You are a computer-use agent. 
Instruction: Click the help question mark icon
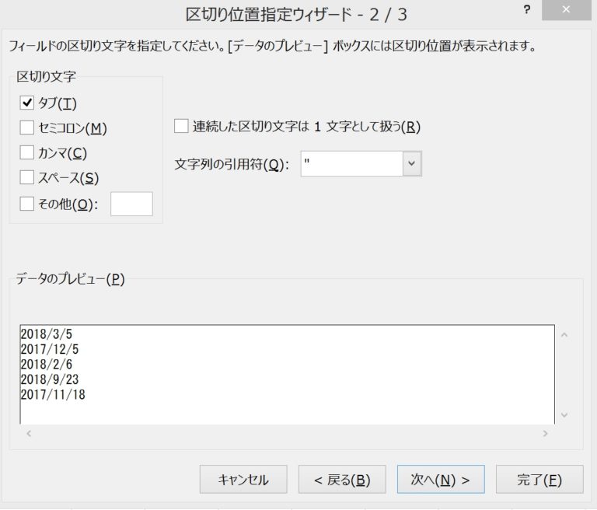pos(527,12)
